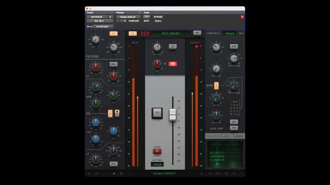Toggle the compressor FAST attack button
Screen dimensions: 330x185
[x=234, y=46]
